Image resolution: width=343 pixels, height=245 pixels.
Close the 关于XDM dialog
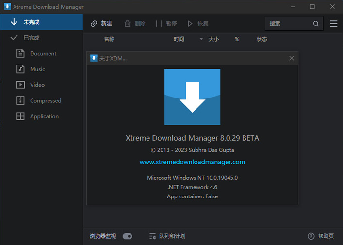coord(292,58)
